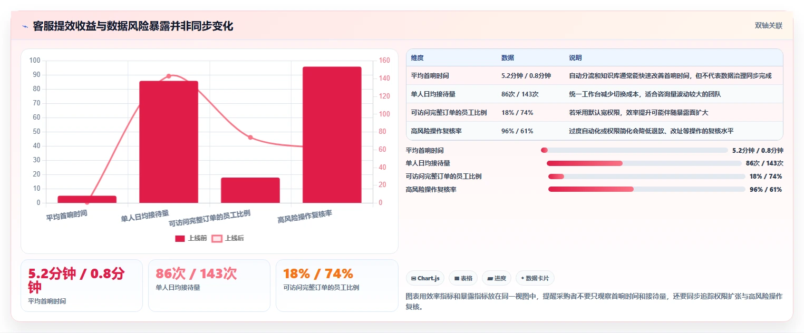Open the 5.2分钟 / 0.8分钟 data card
This screenshot has height=333, width=804.
tap(82, 286)
